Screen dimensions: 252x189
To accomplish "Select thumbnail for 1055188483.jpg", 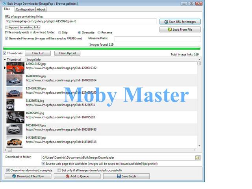I will [x=15, y=130].
